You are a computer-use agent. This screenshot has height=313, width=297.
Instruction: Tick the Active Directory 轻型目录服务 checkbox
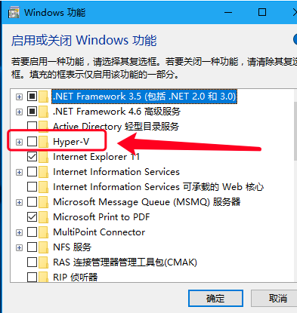pyautogui.click(x=32, y=126)
